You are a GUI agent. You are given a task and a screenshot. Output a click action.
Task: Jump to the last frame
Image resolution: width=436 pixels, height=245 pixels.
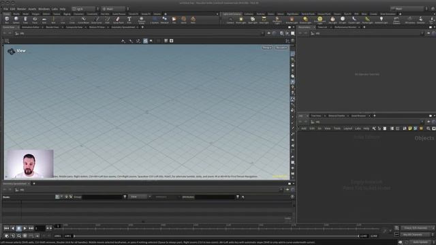pyautogui.click(x=31, y=229)
